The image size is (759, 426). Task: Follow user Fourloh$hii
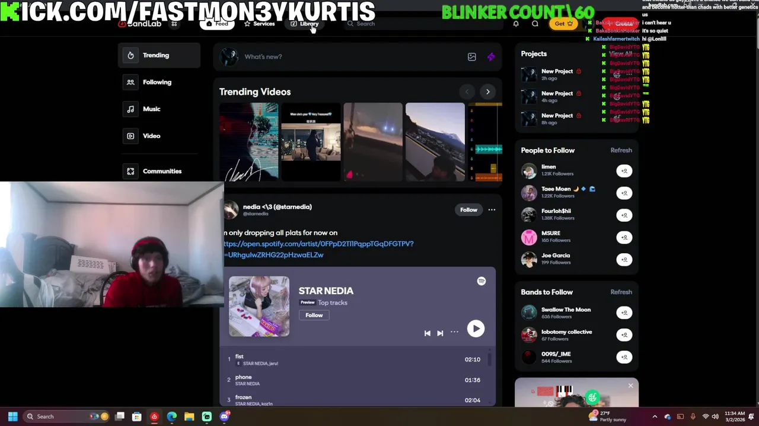[x=624, y=215]
